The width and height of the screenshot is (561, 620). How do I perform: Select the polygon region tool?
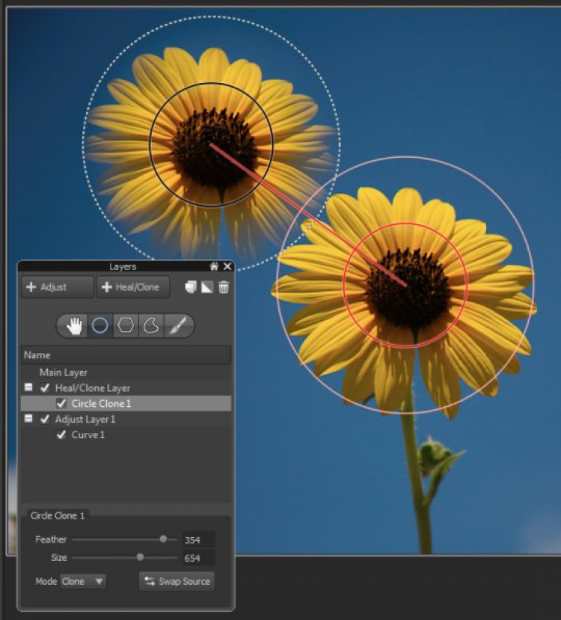126,325
